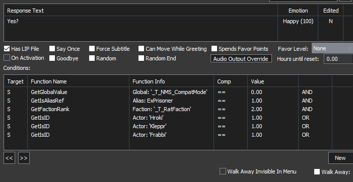Go to previous response with << button
The image size is (353, 182).
(x=9, y=158)
